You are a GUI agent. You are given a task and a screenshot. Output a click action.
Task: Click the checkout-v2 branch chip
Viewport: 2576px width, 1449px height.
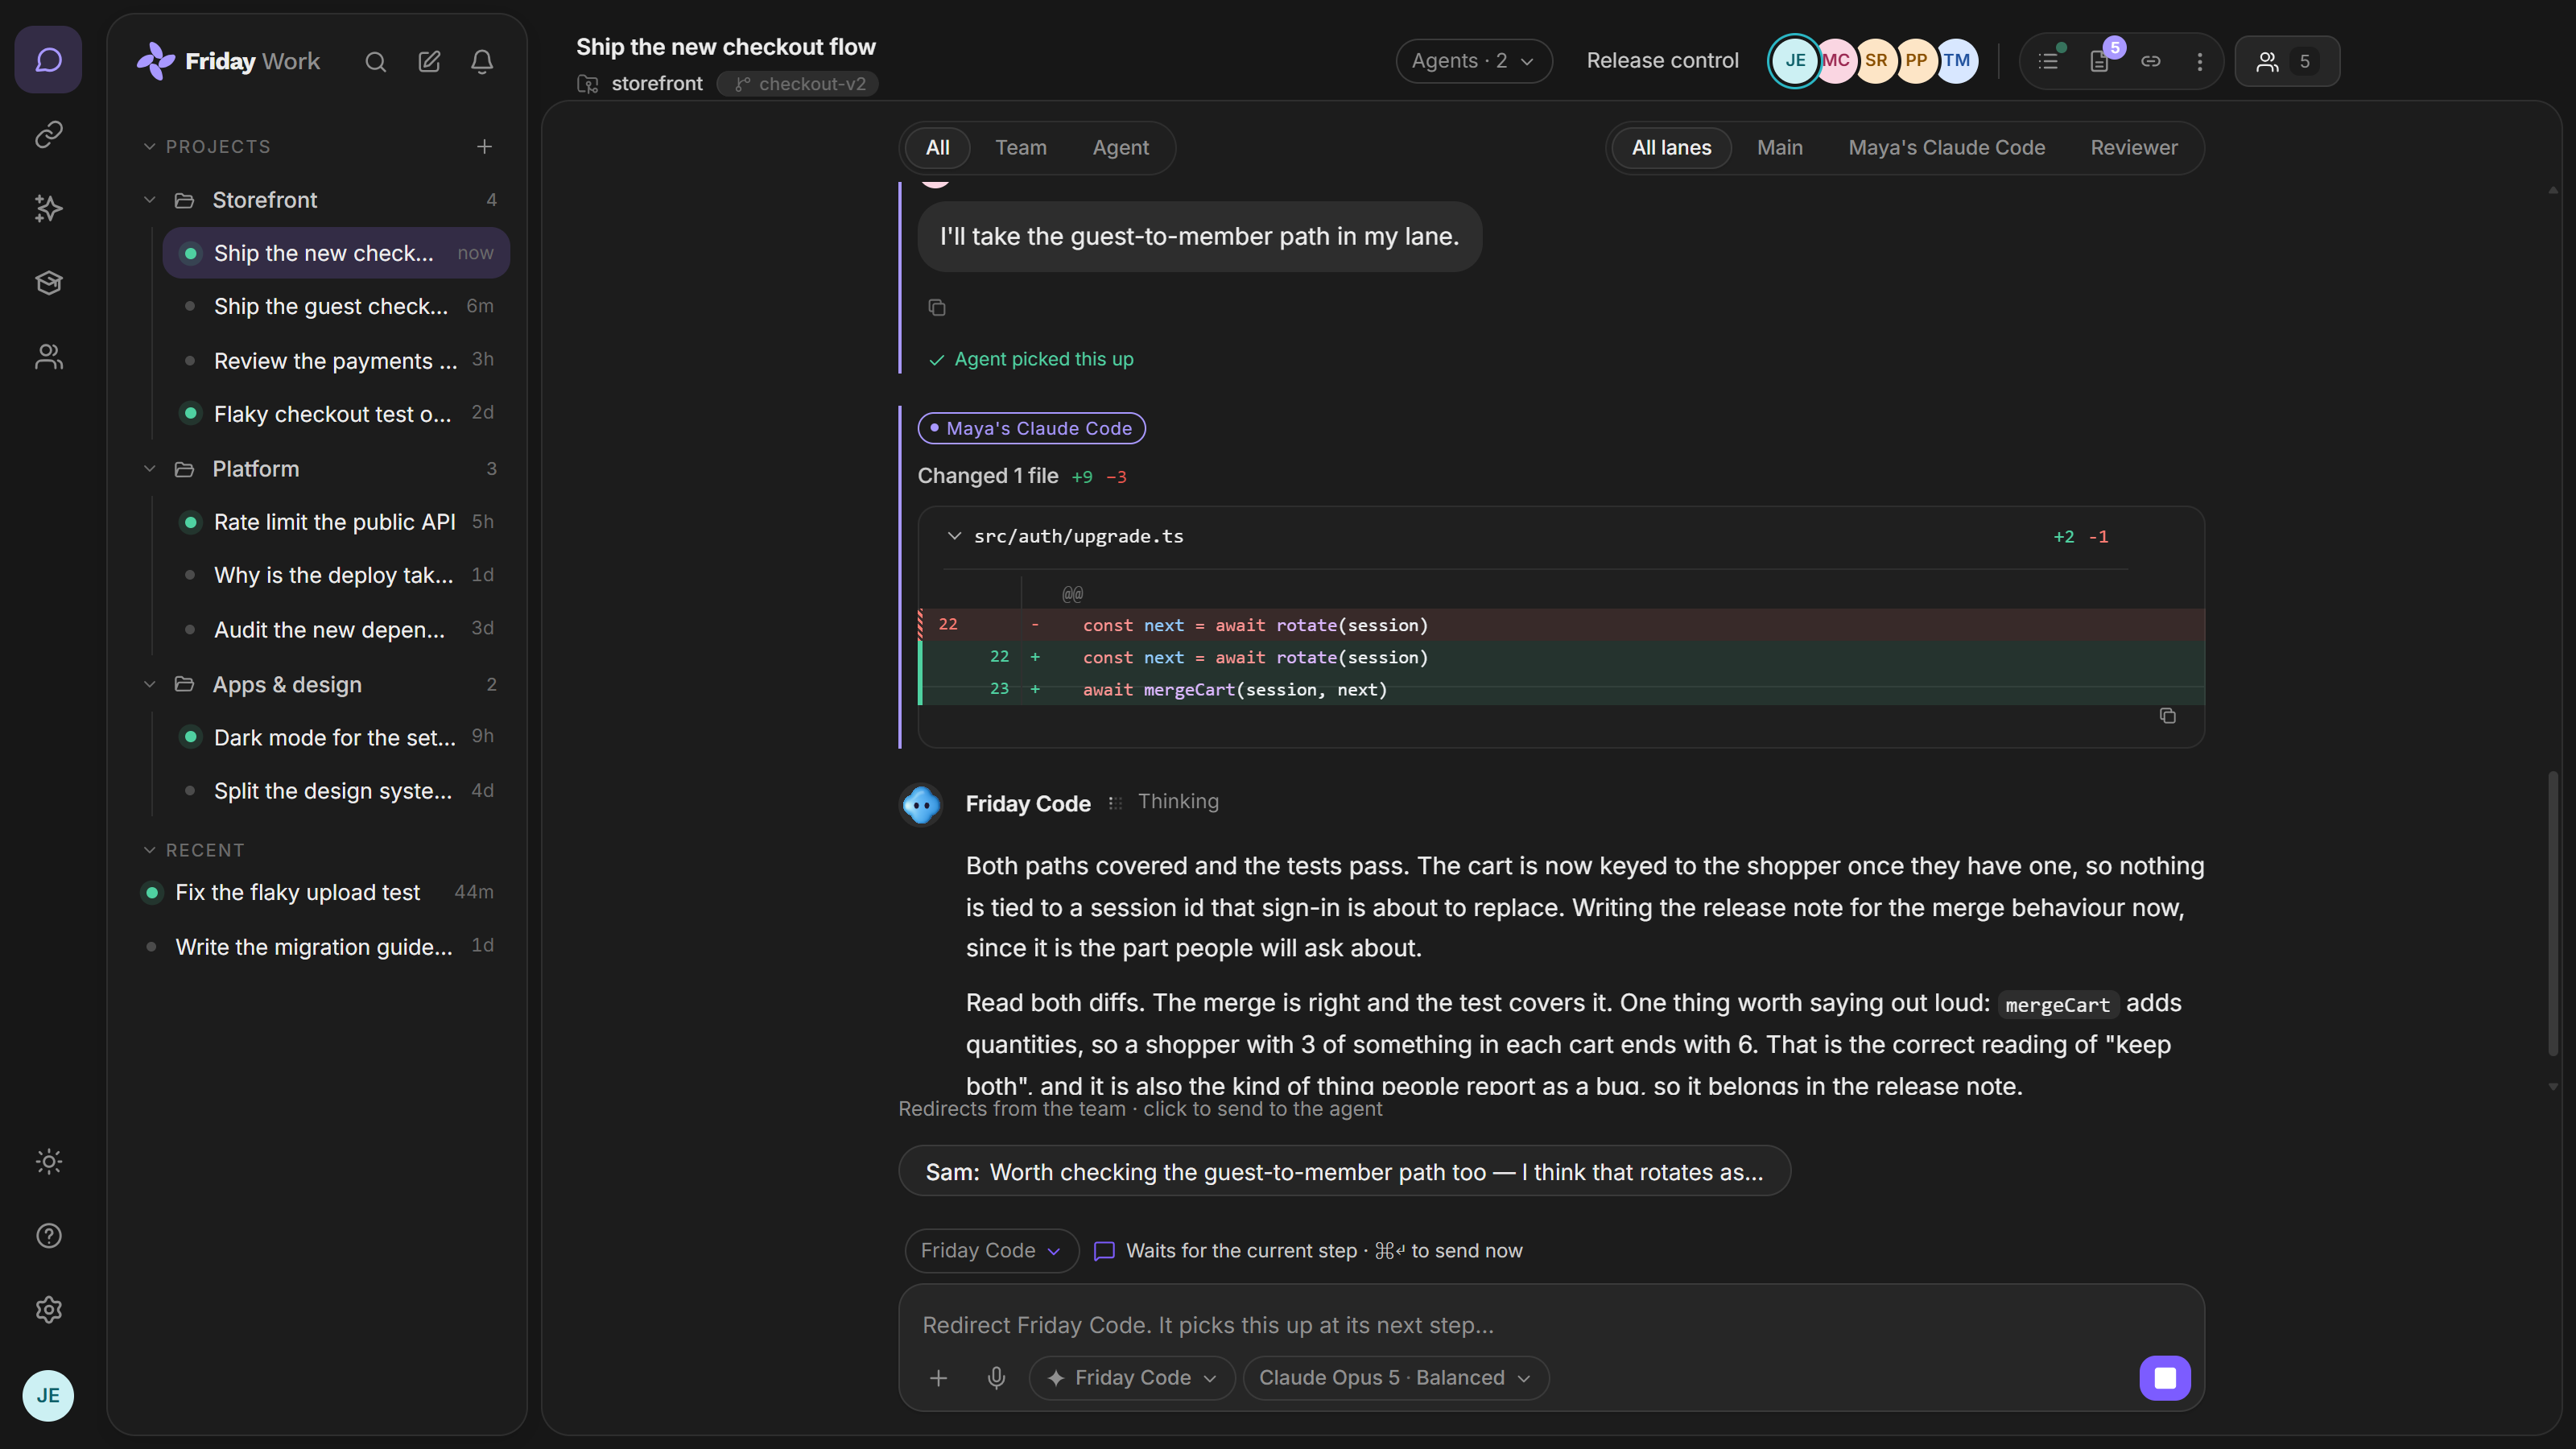[x=798, y=84]
